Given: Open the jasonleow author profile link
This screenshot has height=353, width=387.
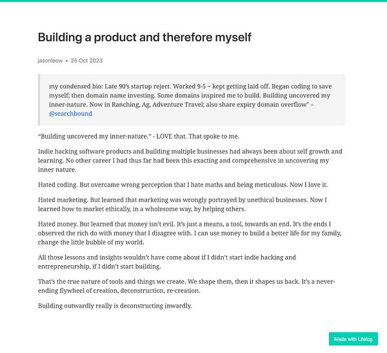Looking at the screenshot, I should [x=50, y=61].
